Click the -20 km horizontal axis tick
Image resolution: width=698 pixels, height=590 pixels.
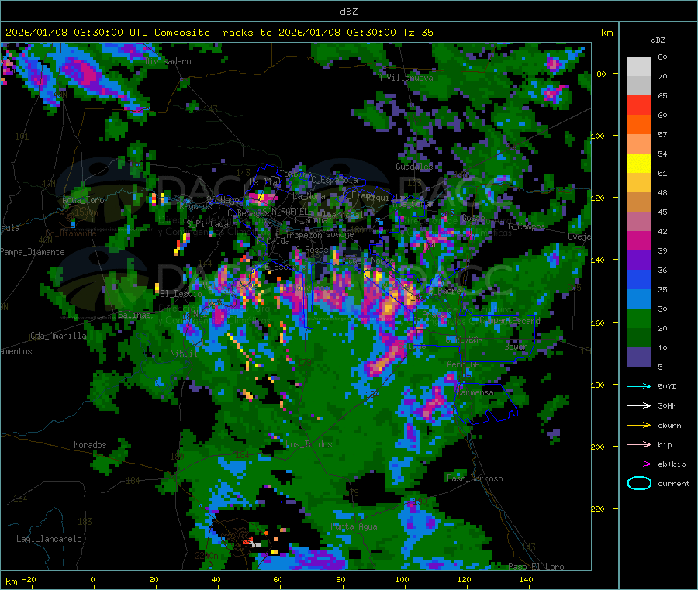click(29, 580)
